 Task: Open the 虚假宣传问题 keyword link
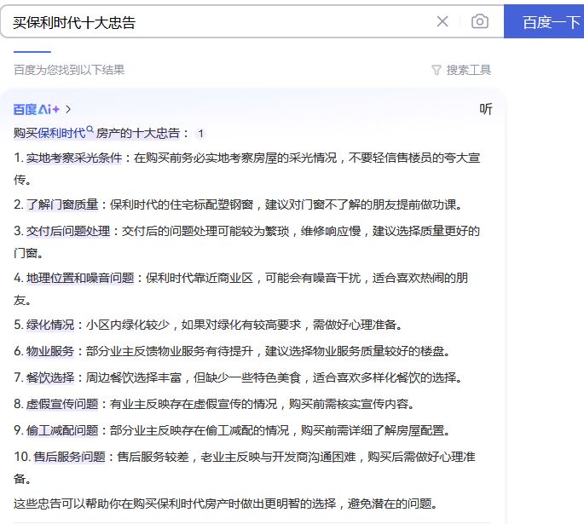(x=62, y=404)
